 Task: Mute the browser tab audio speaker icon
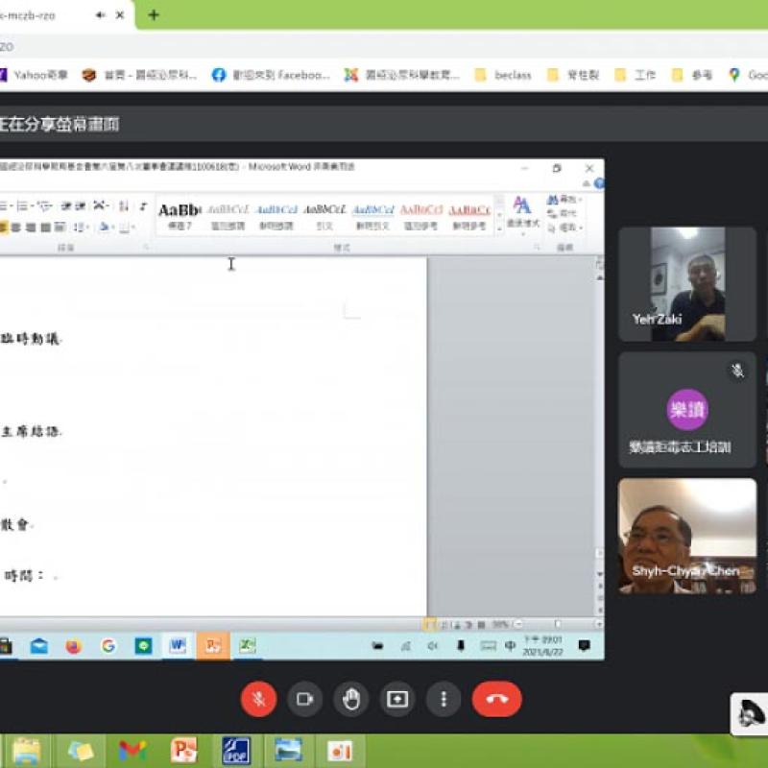click(101, 15)
